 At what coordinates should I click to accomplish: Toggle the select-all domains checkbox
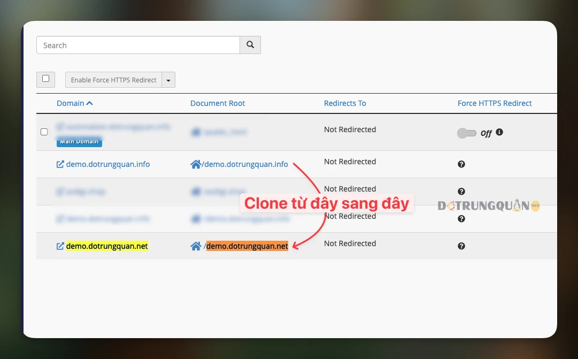pyautogui.click(x=45, y=79)
